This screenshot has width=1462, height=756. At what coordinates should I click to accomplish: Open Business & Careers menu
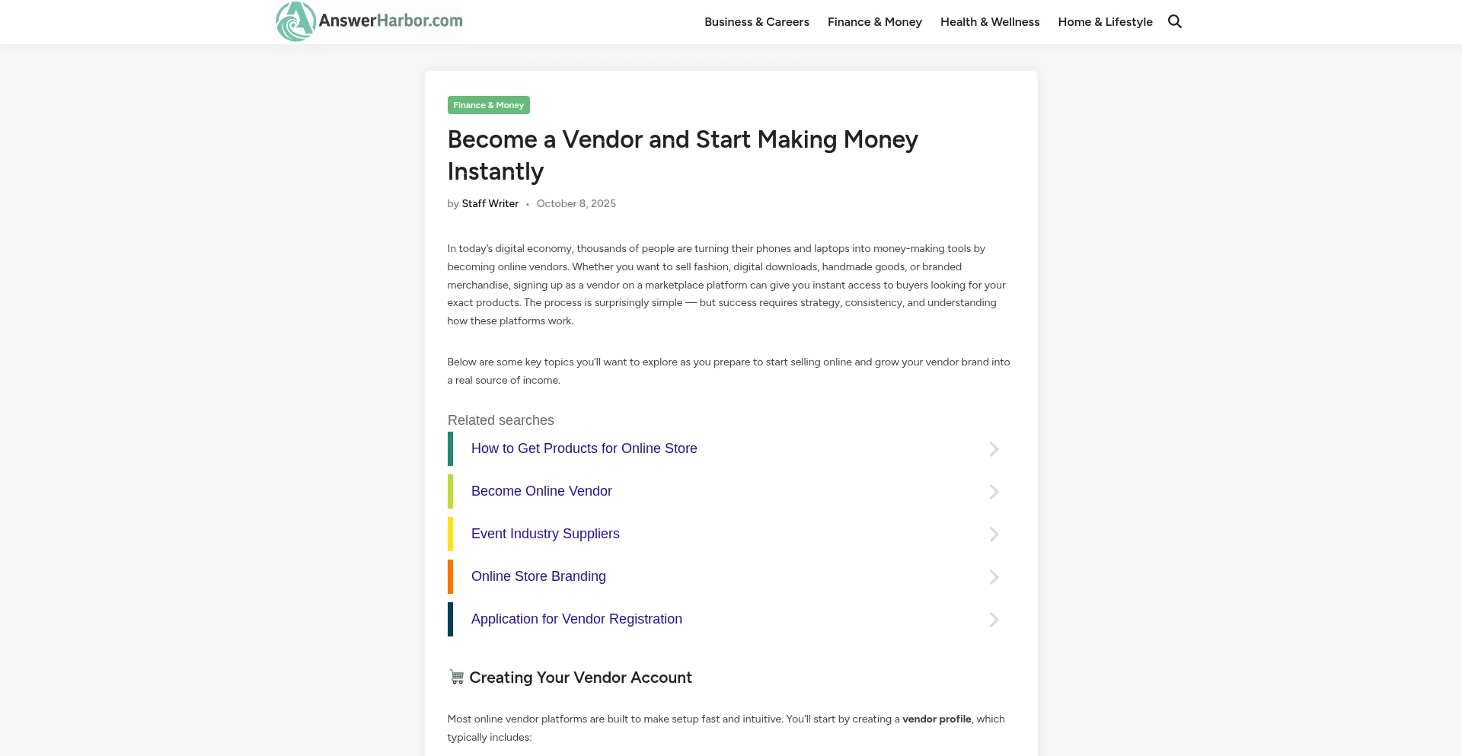point(756,22)
